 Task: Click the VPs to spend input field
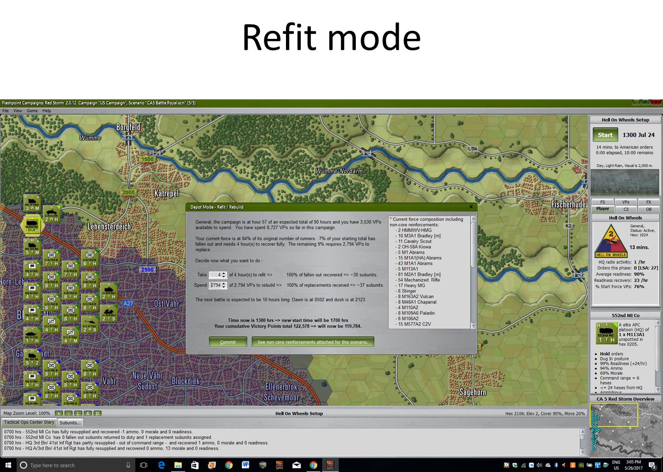pyautogui.click(x=215, y=285)
